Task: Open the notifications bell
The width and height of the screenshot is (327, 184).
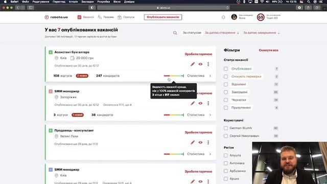Action: (223, 17)
